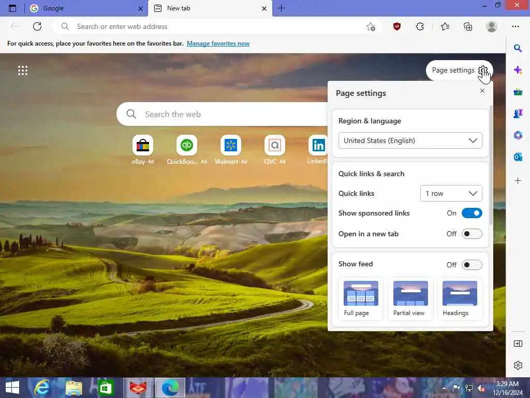Open Region & language United States dropdown
Viewport: 530px width, 398px height.
410,140
